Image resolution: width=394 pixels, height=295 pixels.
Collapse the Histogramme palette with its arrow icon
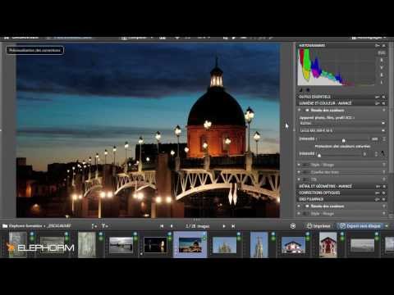(x=384, y=45)
